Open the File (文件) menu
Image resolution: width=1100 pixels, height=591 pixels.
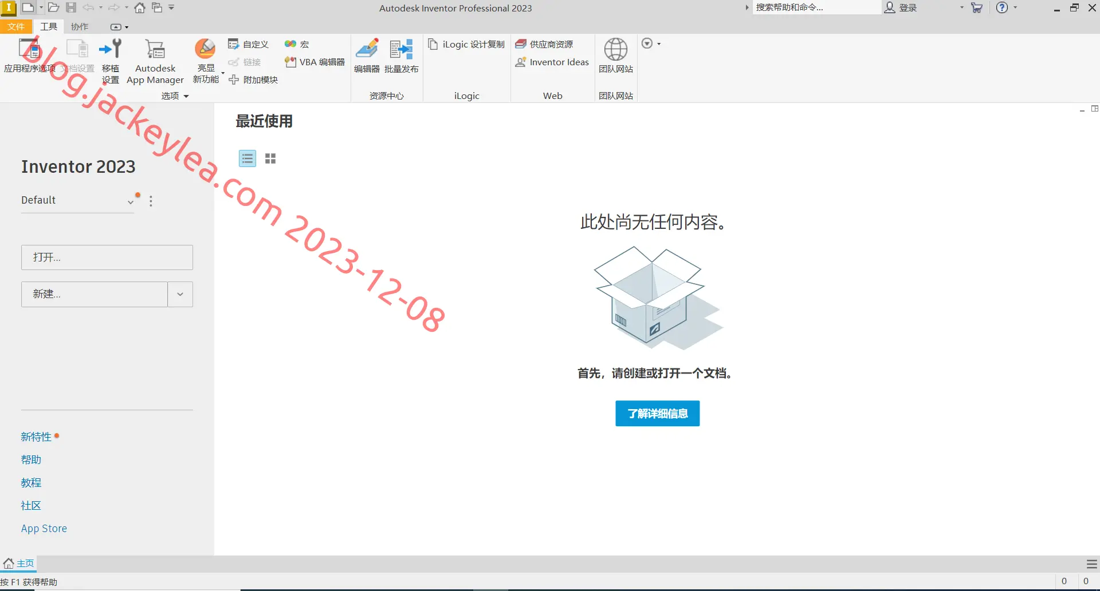pos(16,27)
